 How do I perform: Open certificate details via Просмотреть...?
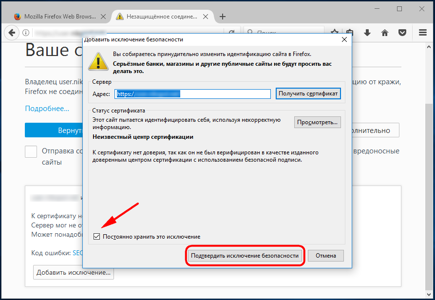318,122
